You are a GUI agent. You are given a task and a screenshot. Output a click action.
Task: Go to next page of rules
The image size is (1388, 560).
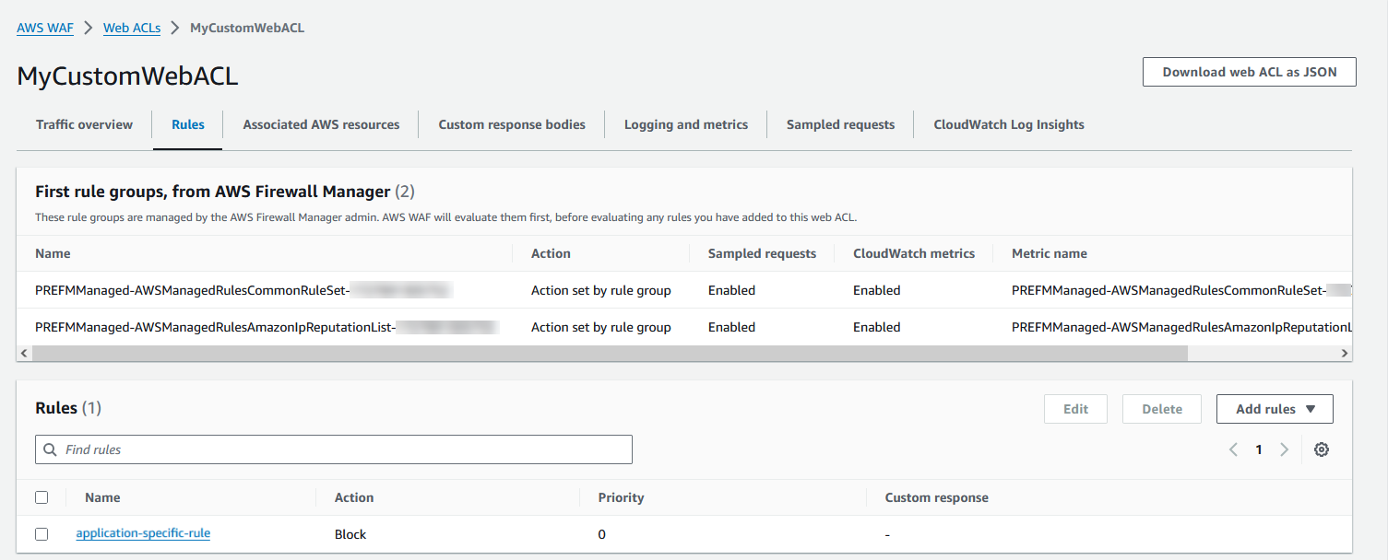pos(1284,449)
